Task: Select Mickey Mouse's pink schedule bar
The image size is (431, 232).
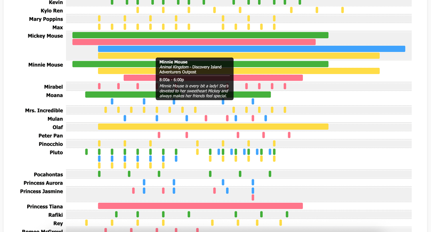Action: [x=194, y=42]
